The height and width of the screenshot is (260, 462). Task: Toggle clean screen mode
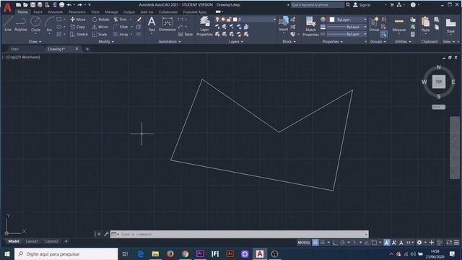pyautogui.click(x=449, y=243)
